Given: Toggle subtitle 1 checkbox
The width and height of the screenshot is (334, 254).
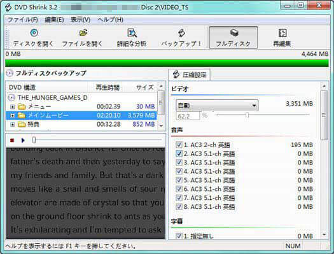Looking at the screenshot, I should 179,236.
